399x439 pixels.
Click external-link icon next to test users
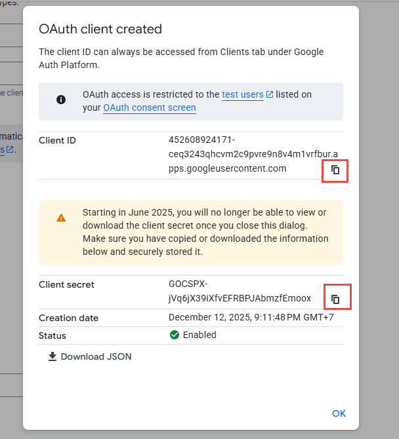[270, 95]
